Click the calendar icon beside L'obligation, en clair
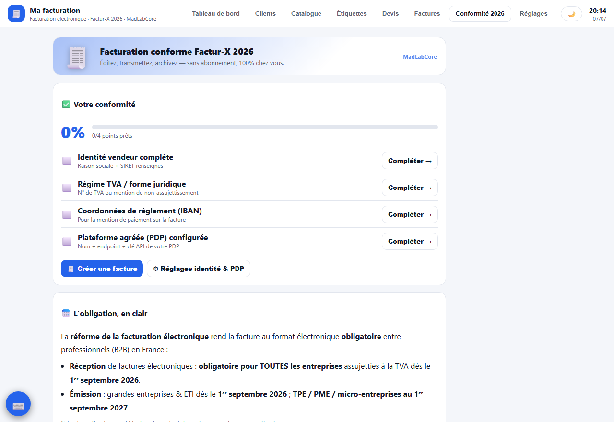This screenshot has width=614, height=422. point(66,313)
